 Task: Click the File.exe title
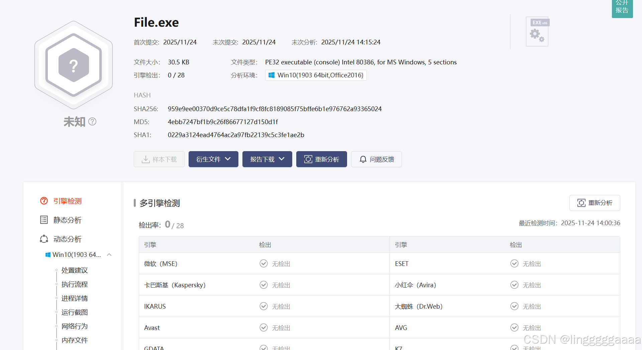pyautogui.click(x=156, y=22)
